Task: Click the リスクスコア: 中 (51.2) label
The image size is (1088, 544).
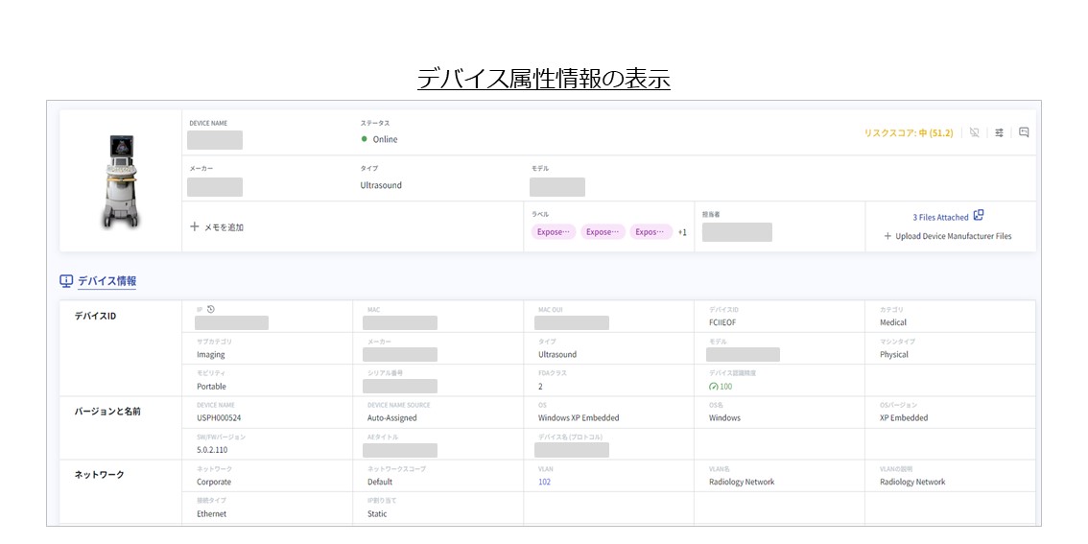Action: pos(909,133)
